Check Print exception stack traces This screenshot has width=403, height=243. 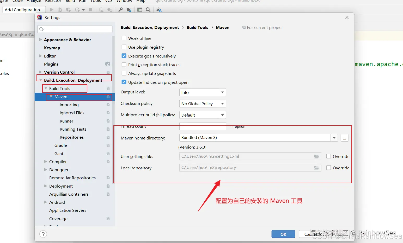(x=124, y=65)
